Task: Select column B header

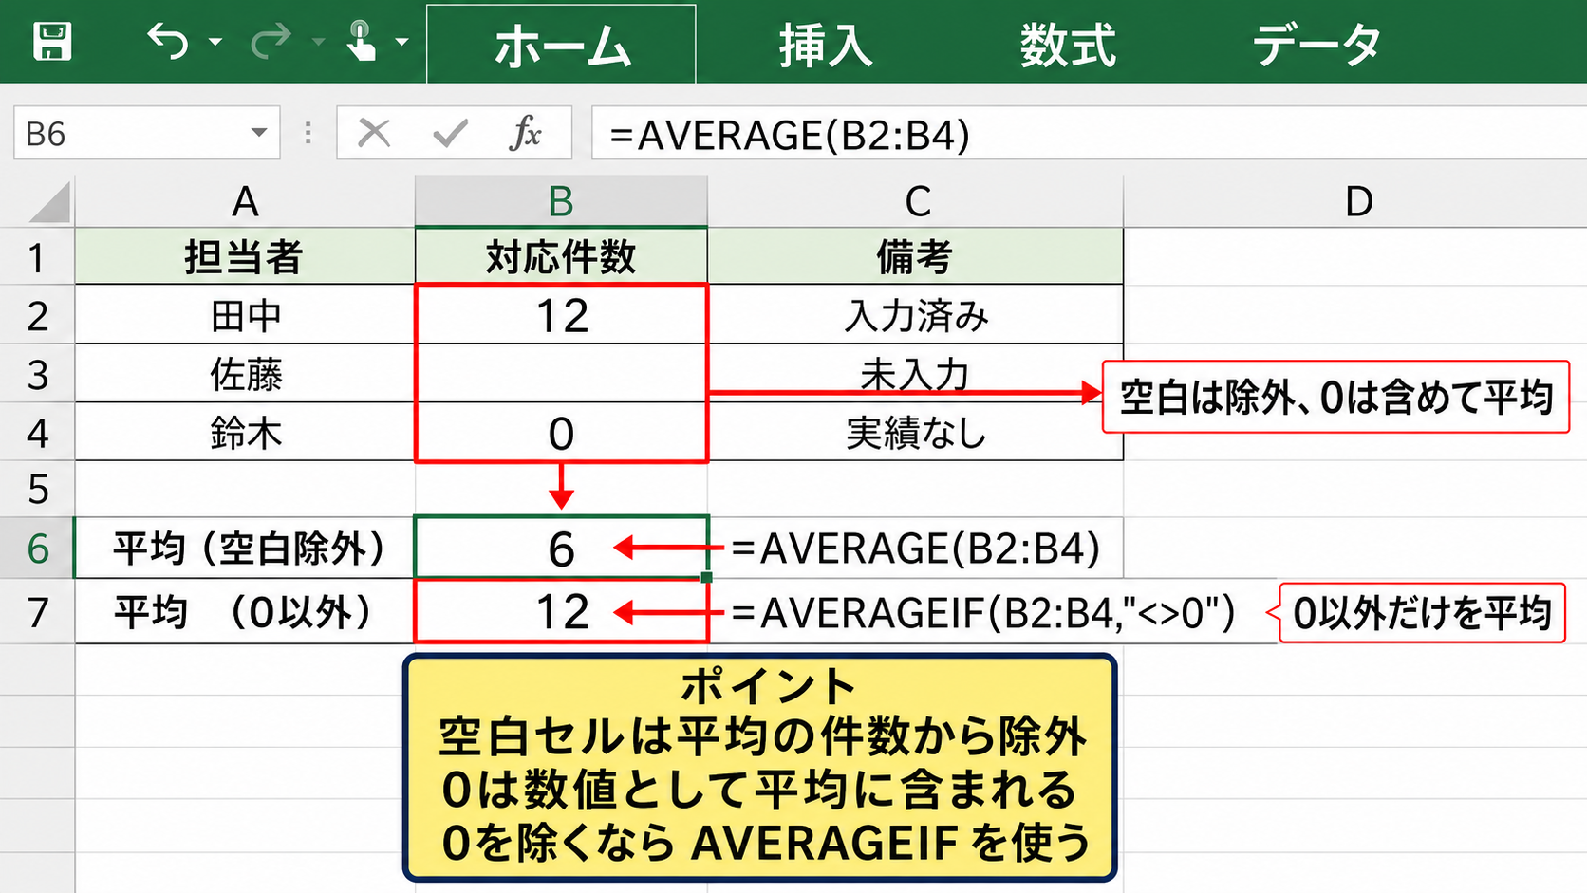Action: click(561, 201)
